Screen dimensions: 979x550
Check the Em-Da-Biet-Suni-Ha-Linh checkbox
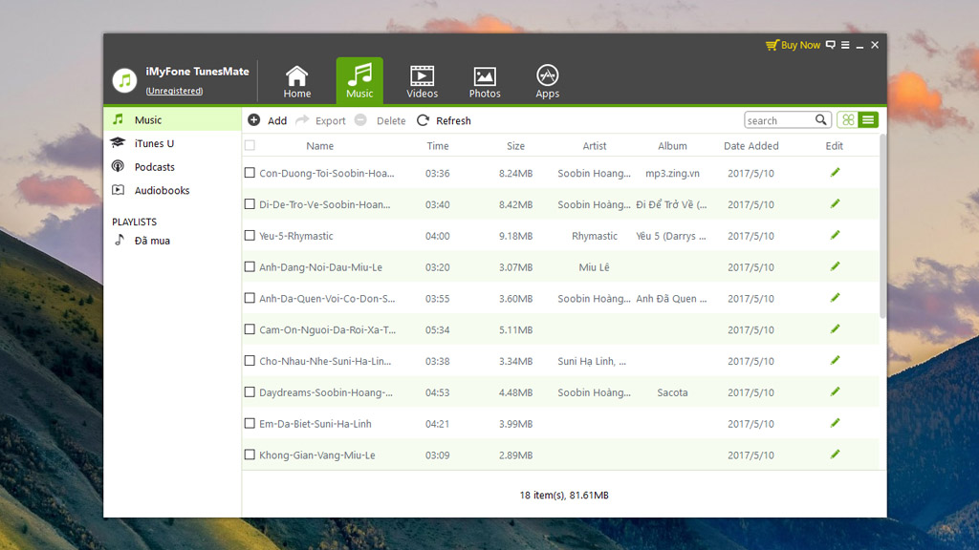pyautogui.click(x=250, y=423)
